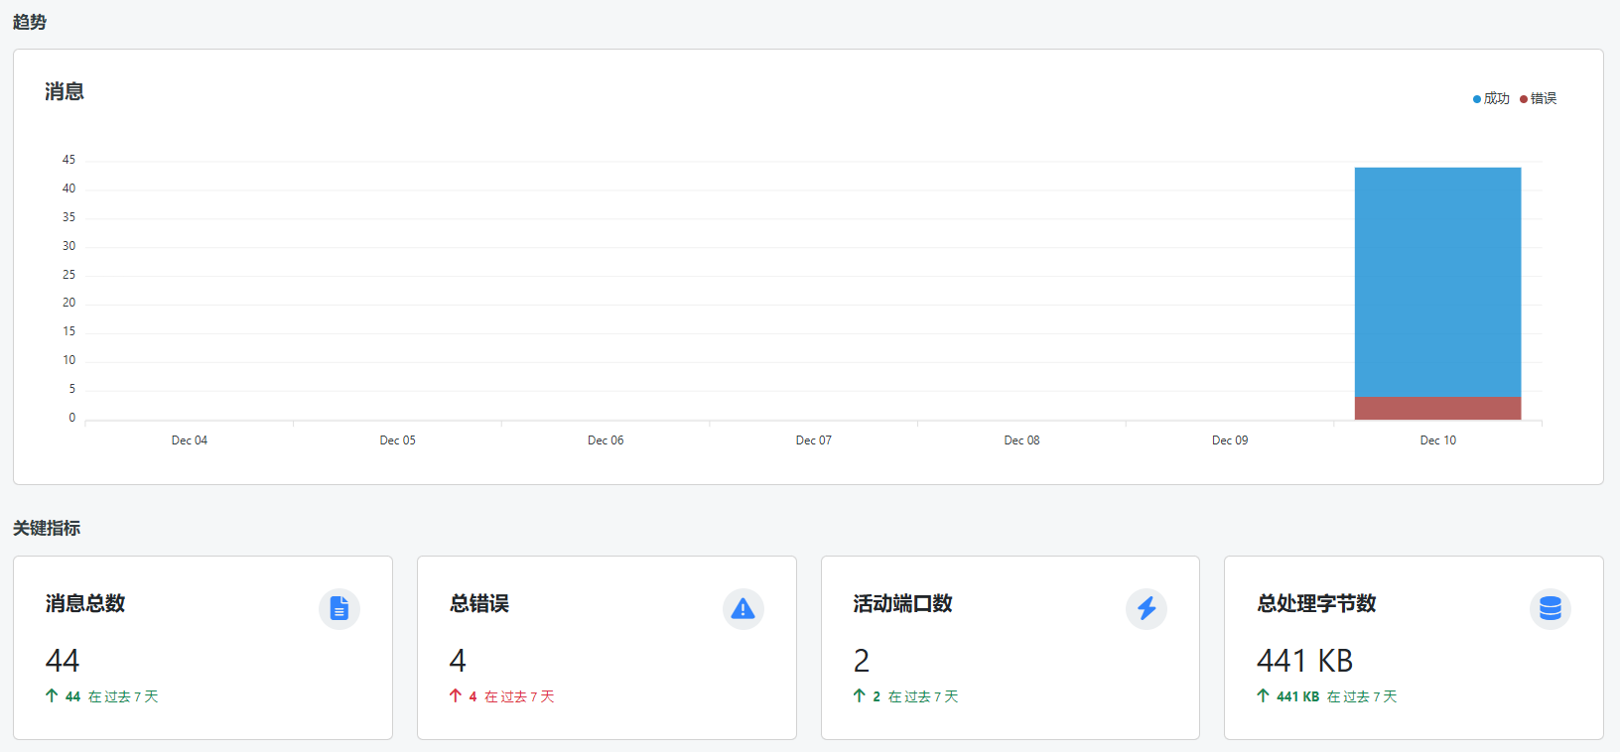Click the database icon in 总处理字节数 card
Screen dimensions: 1620x752
point(1551,608)
